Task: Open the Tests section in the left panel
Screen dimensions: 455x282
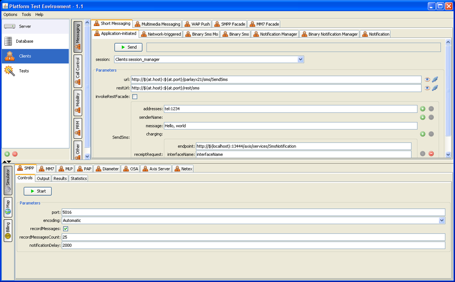Action: coord(35,71)
